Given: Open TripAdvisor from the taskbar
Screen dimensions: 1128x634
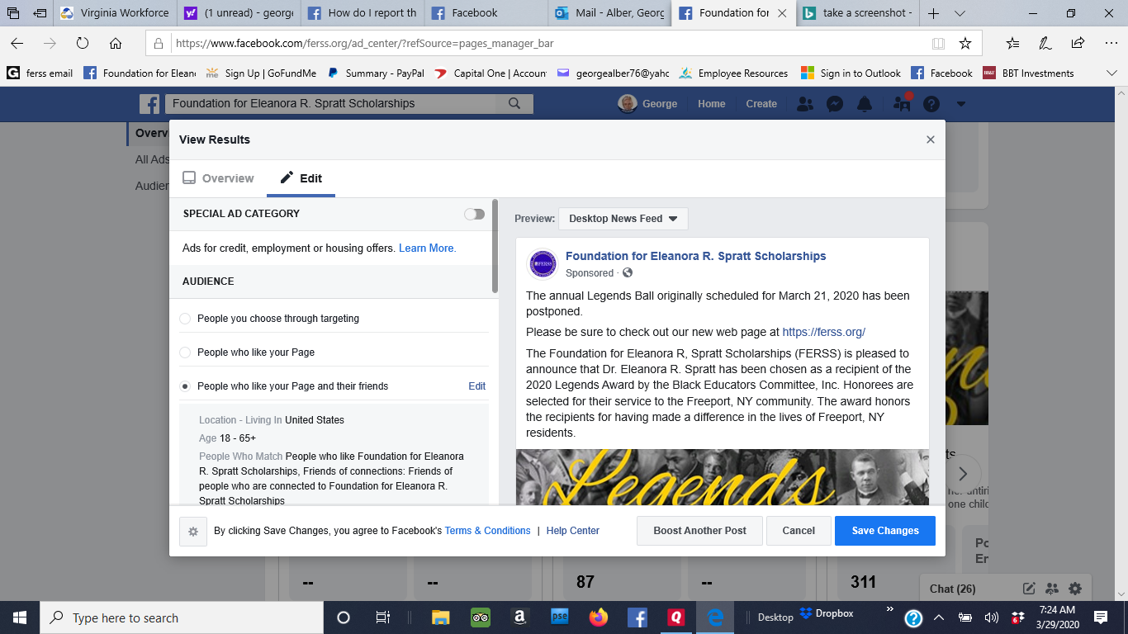Looking at the screenshot, I should pyautogui.click(x=481, y=617).
